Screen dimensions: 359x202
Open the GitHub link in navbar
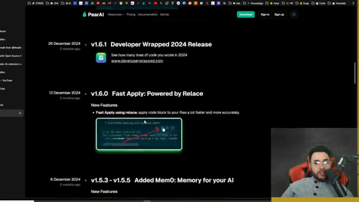164,15
